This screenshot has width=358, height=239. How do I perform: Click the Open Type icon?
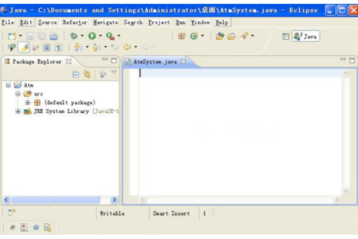(x=219, y=36)
